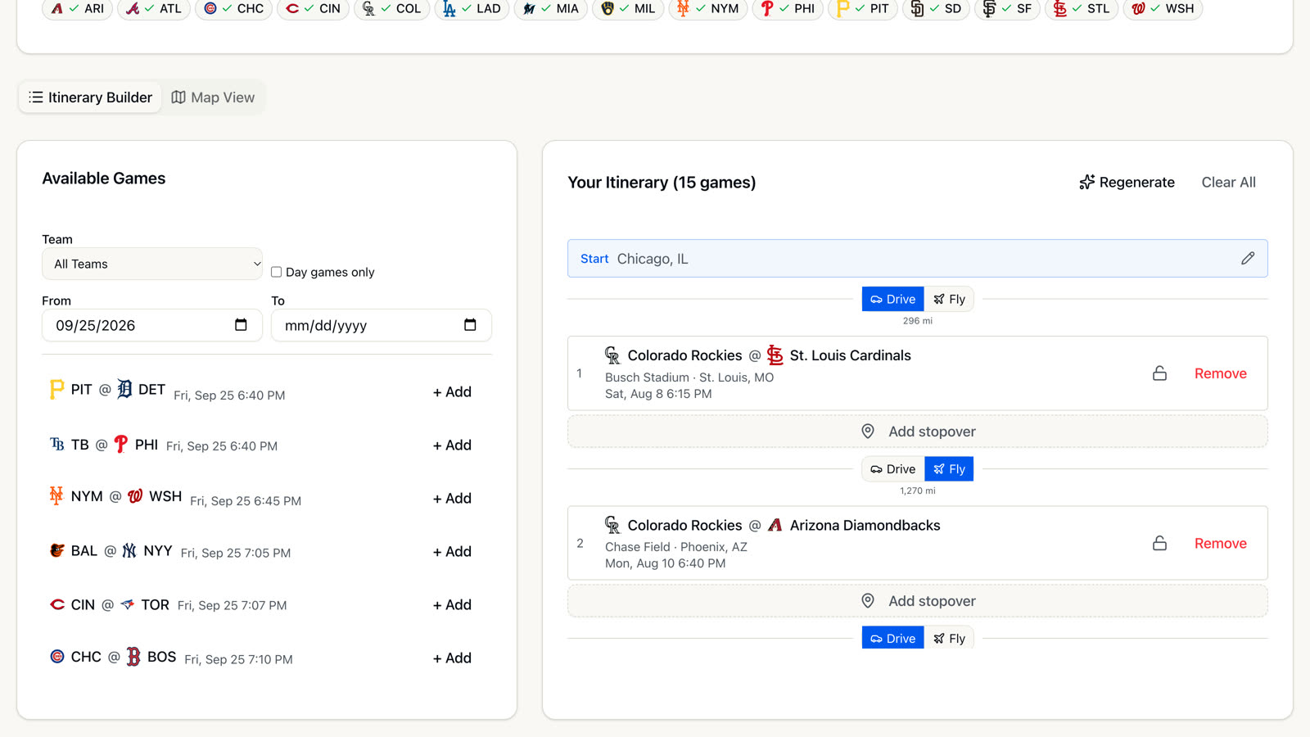Click Regenerate itinerary button
Screen dimensions: 1310x737
1127,182
